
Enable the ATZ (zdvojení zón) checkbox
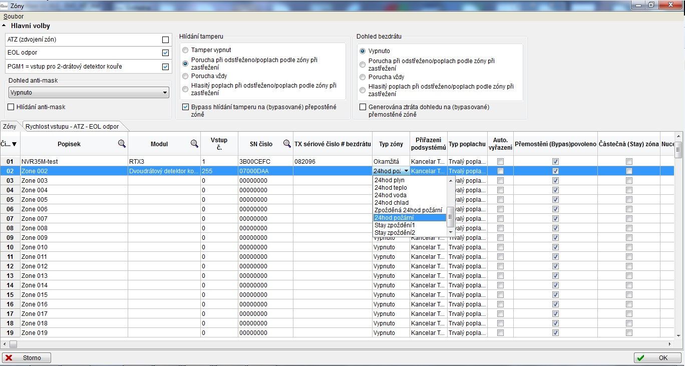click(165, 40)
